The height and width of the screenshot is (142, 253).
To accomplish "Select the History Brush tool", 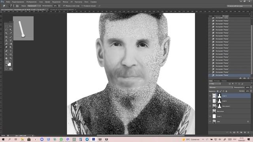I will 11,40.
